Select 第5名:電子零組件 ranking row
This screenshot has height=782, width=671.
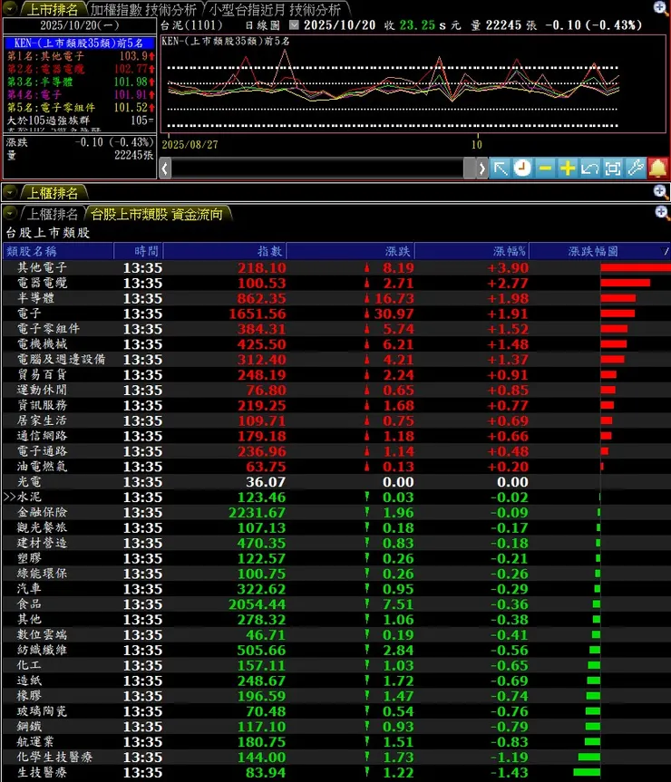tap(79, 108)
